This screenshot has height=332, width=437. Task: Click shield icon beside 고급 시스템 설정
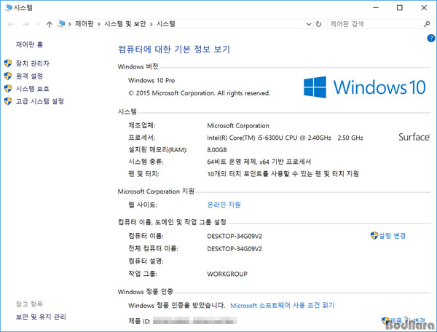(x=8, y=101)
